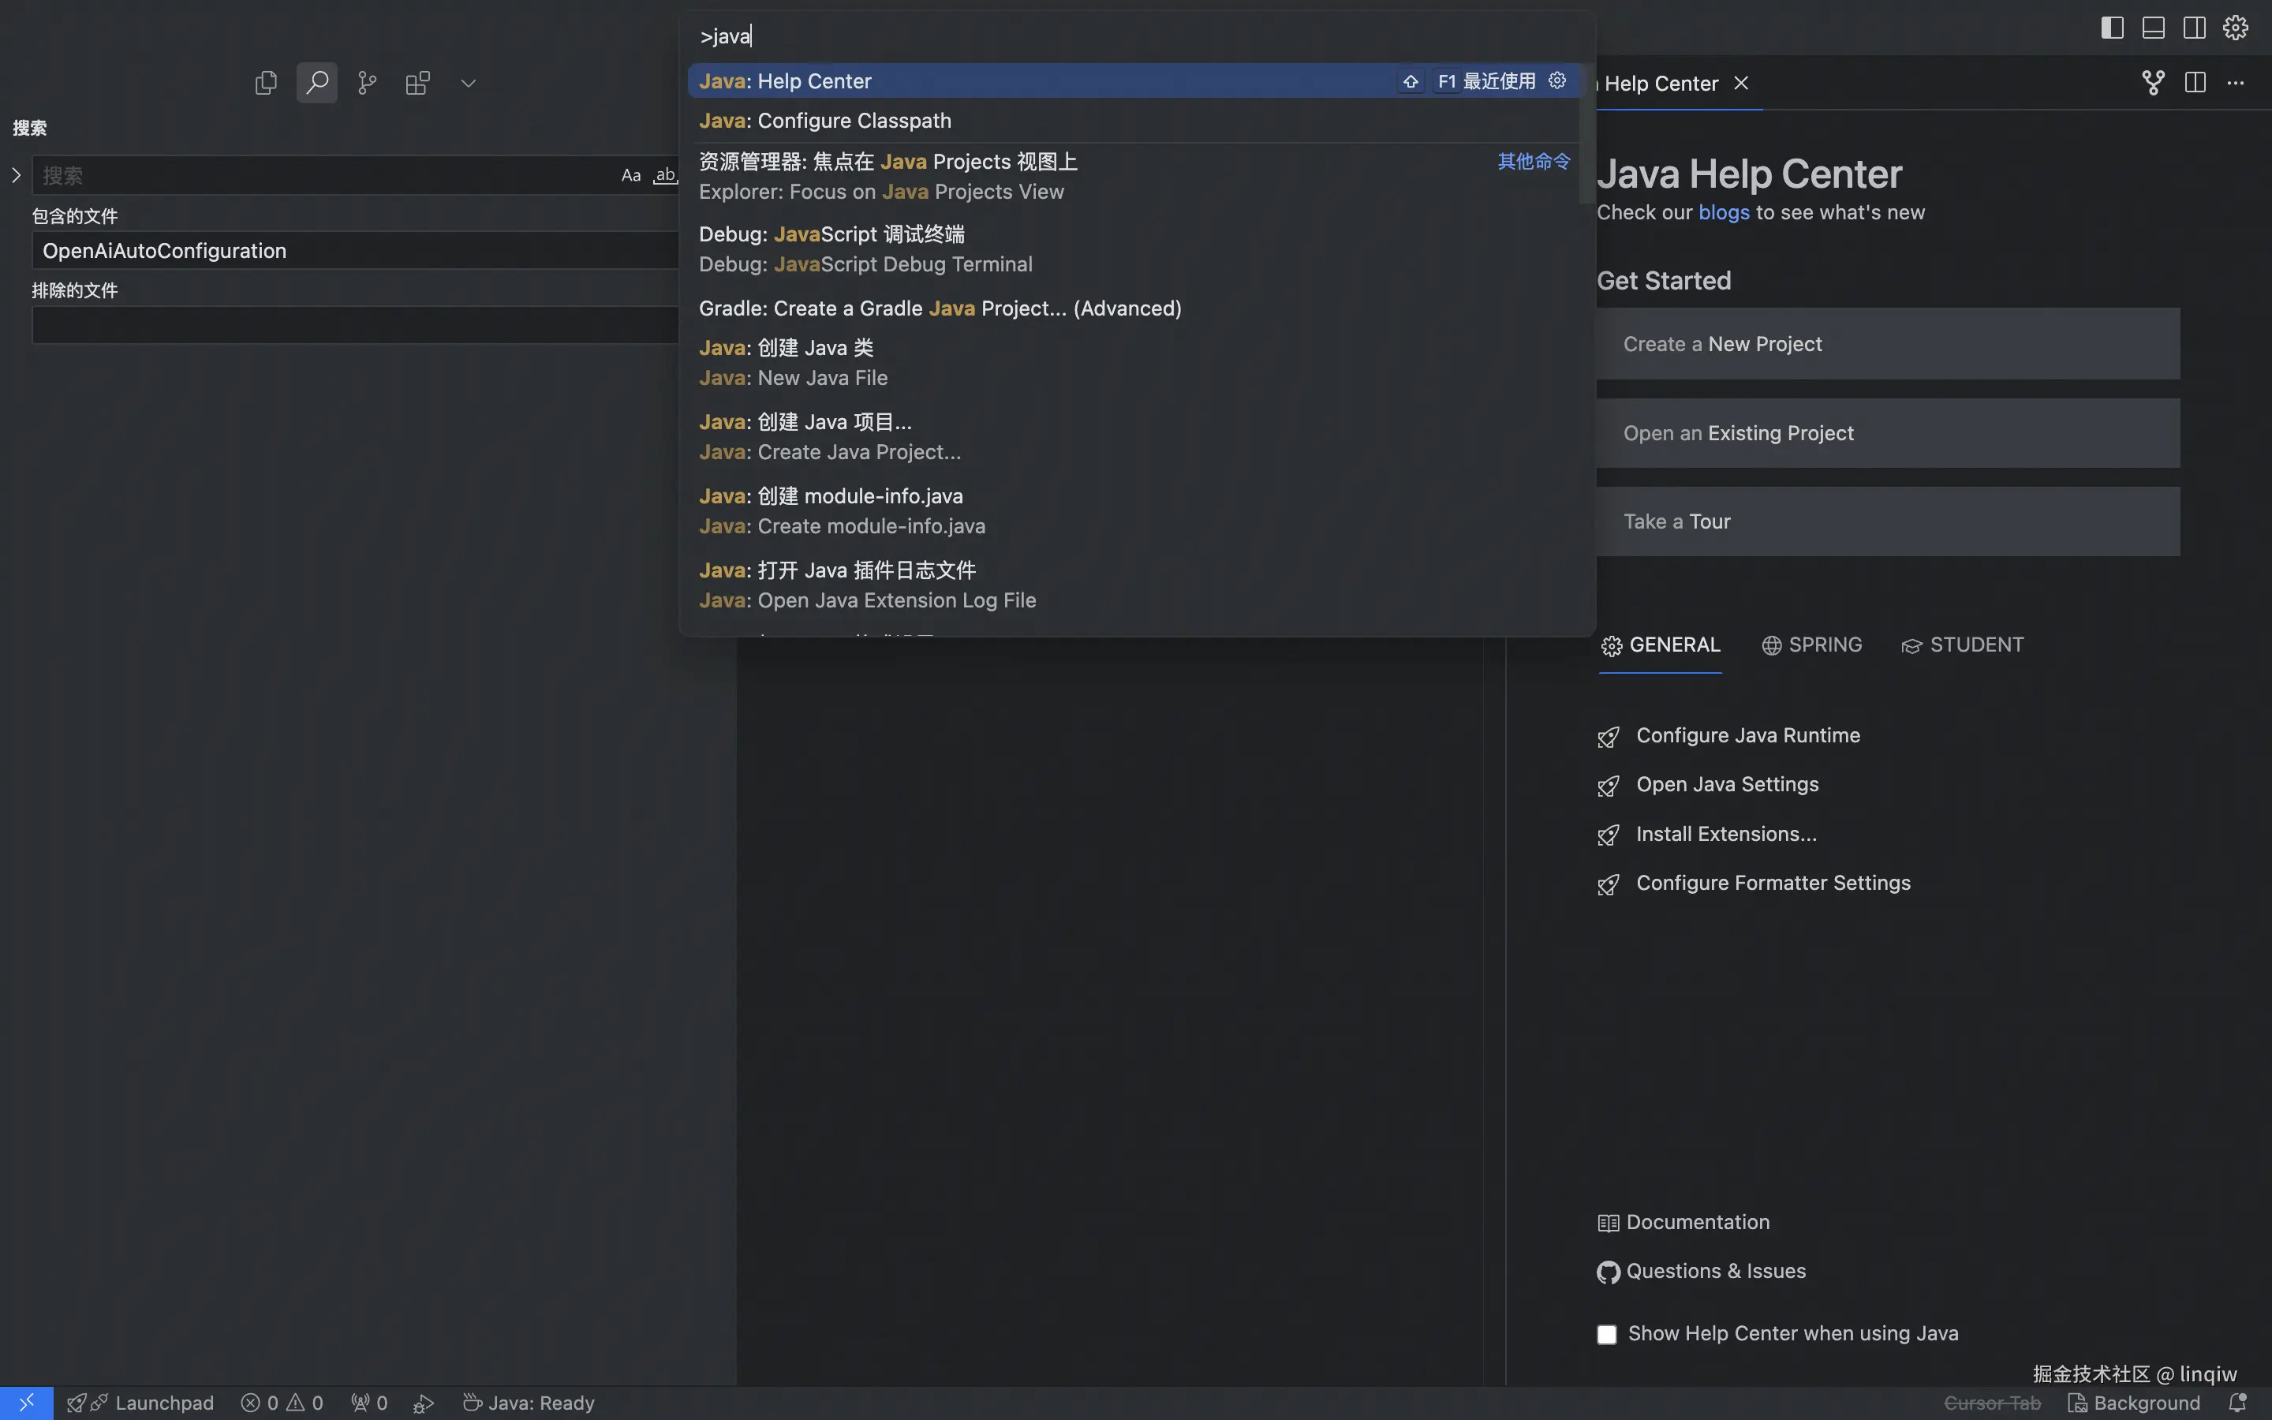Toggle Match Case in search box
Viewport: 2272px width, 1420px height.
631,176
